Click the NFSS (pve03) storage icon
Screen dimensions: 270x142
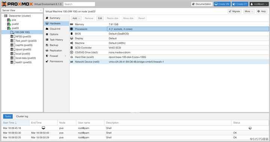pos(13,36)
